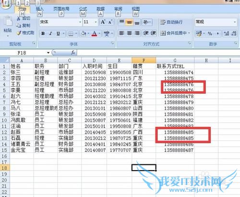Decrease decimal places icon
The image size is (240, 197).
pyautogui.click(x=234, y=34)
